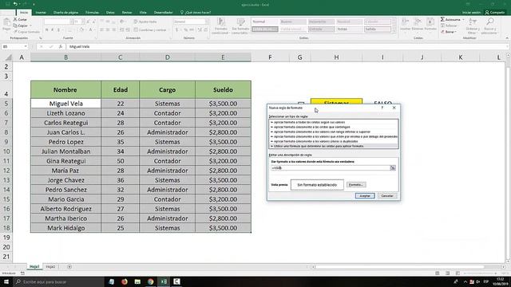Screen dimensions: 511x287
Task: Open Excel from the Windows taskbar
Action: click(x=164, y=281)
